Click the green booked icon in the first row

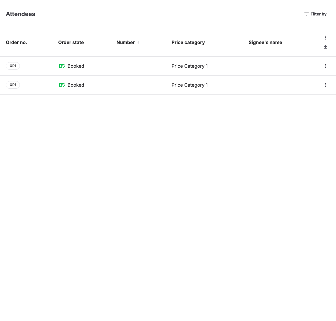(62, 66)
